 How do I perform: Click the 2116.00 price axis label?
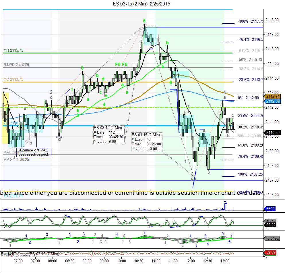(272, 49)
